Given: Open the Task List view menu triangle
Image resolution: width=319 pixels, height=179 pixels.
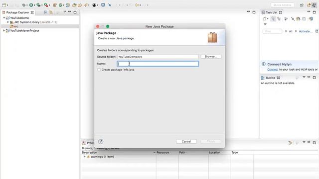Looking at the screenshot, I should point(265,24).
